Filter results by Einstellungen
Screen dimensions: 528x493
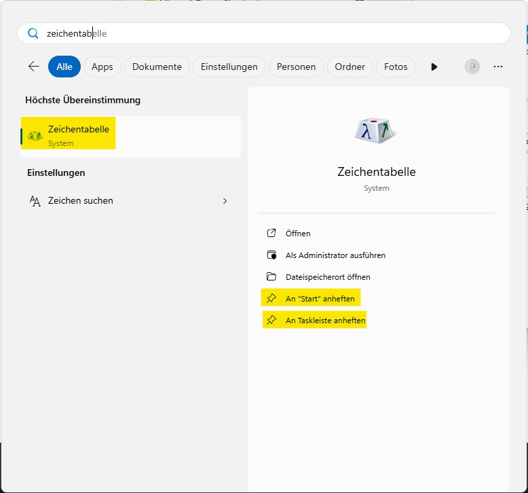(x=229, y=67)
